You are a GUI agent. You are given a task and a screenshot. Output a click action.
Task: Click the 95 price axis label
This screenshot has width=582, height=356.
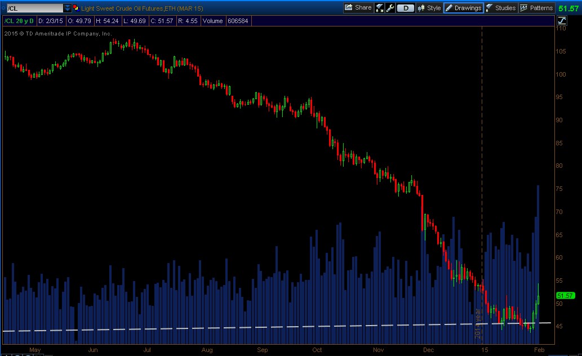pos(559,97)
